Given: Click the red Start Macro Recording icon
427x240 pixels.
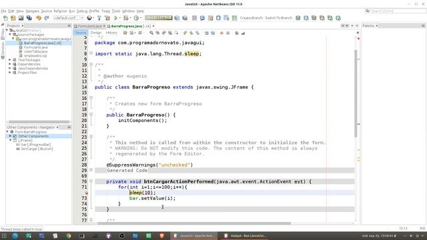Looking at the screenshot, I should point(222,33).
